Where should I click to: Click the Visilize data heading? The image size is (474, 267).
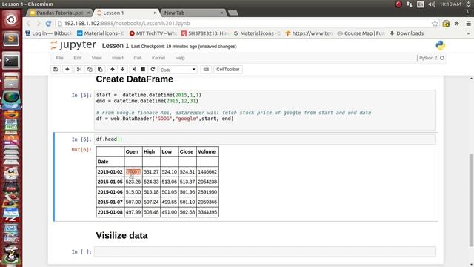coord(121,236)
